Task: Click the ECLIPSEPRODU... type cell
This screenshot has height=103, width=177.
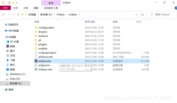Action: (123, 53)
